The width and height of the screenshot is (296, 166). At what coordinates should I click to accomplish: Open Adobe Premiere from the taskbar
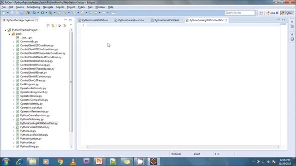click(86, 161)
